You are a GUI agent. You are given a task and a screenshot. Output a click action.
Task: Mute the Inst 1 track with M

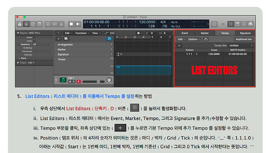click(x=70, y=82)
